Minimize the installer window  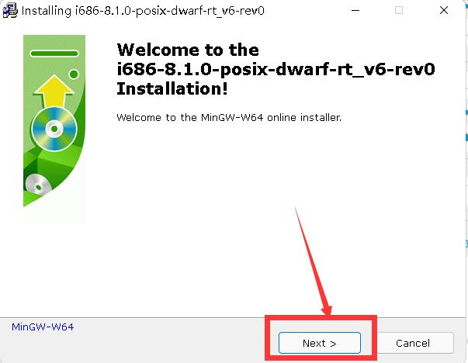tap(355, 10)
